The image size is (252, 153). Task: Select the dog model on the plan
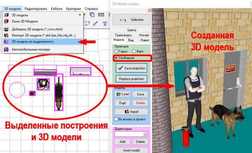pyautogui.click(x=59, y=92)
